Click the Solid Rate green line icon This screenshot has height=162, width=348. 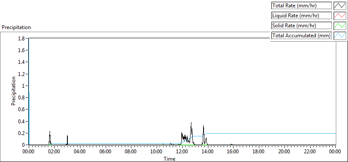340,26
